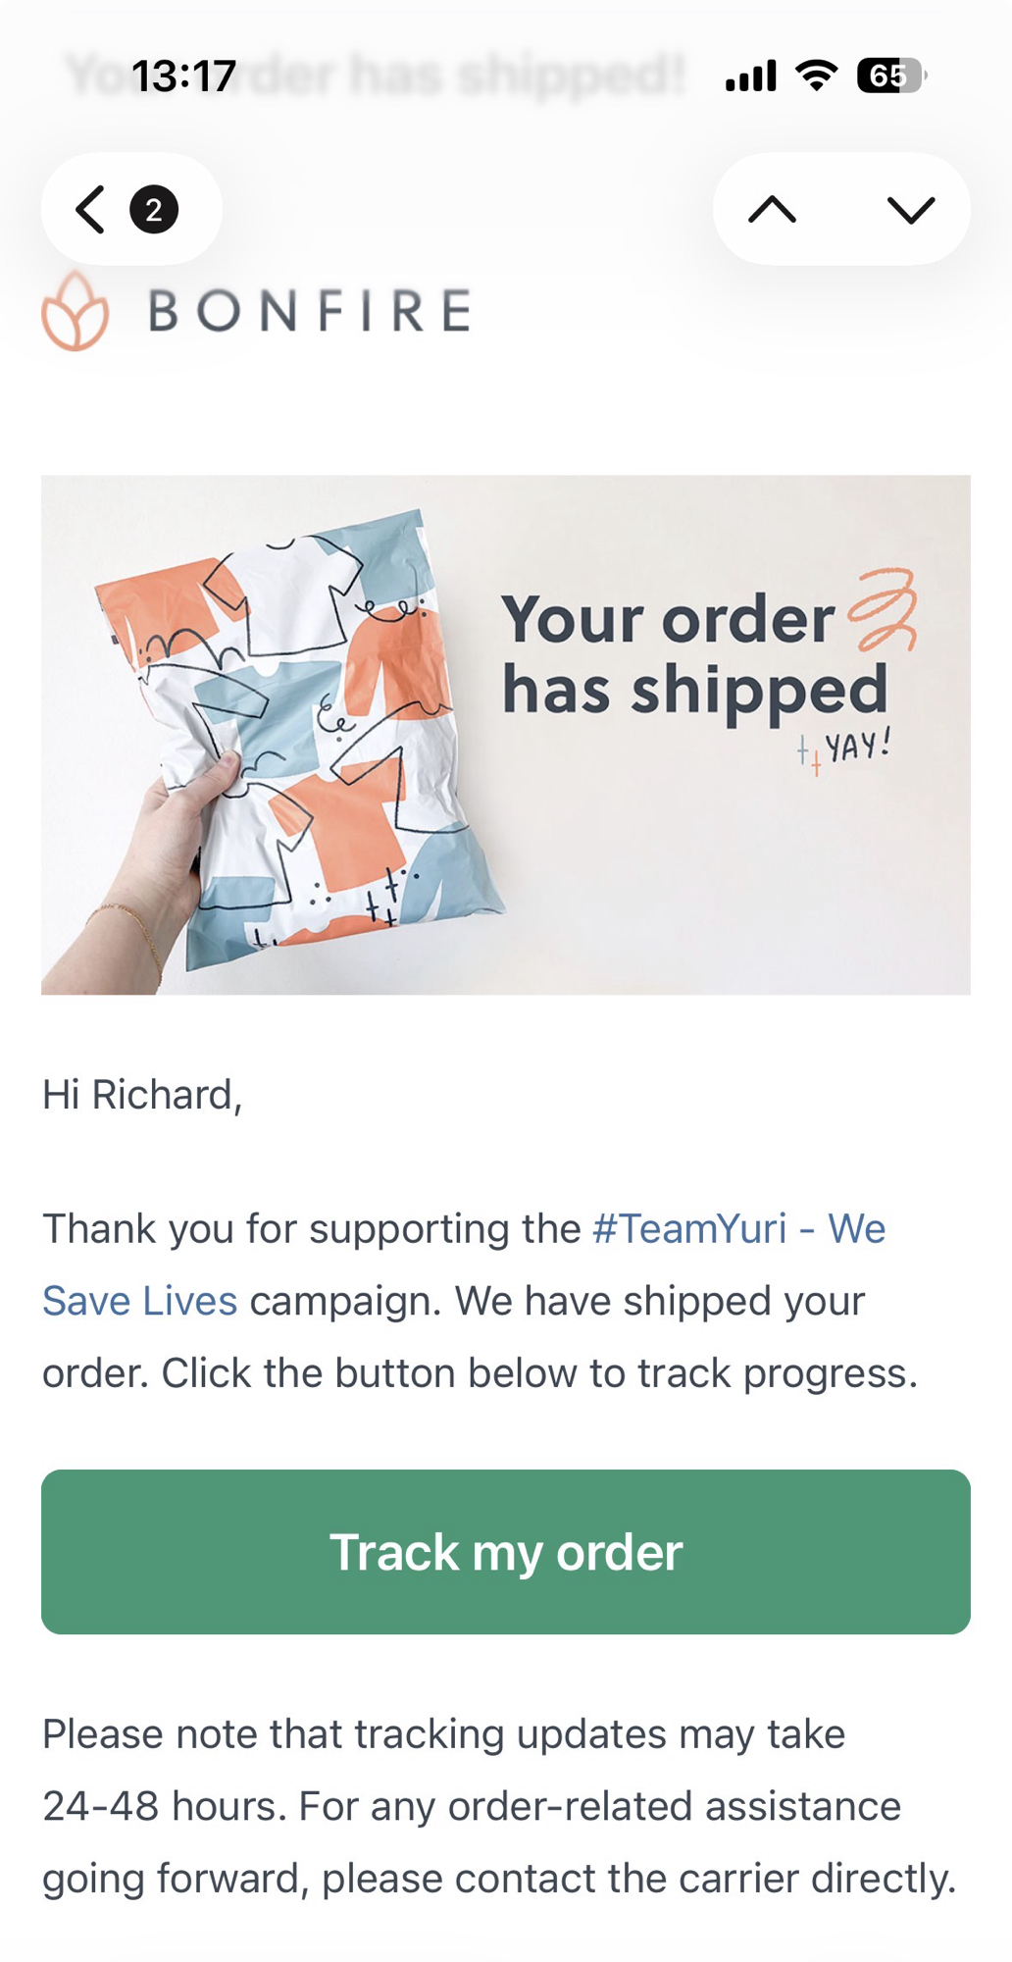Tap the orange squiggle decoration in banner
This screenshot has height=1962, width=1012.
click(883, 610)
